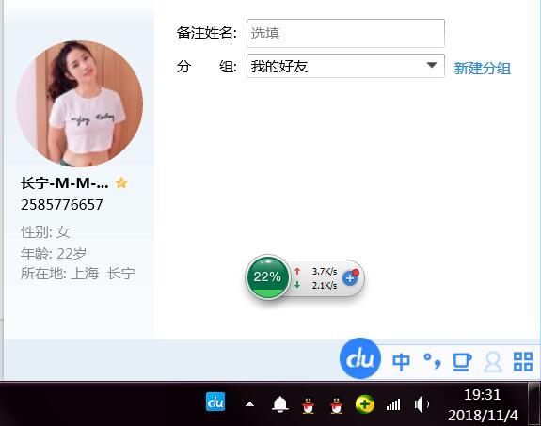The width and height of the screenshot is (541, 426).
Task: Open the notification bell tray icon
Action: [279, 404]
